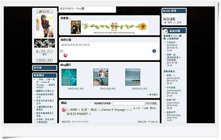Open the 留言版 guestbook header
The image size is (221, 140).
click(x=45, y=68)
